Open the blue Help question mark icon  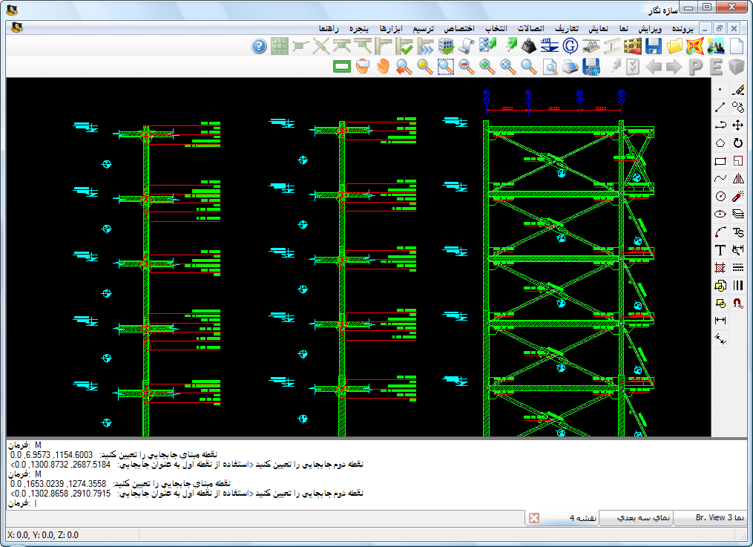click(x=258, y=47)
